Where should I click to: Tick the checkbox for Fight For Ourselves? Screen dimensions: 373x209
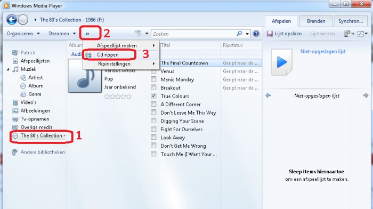point(153,129)
